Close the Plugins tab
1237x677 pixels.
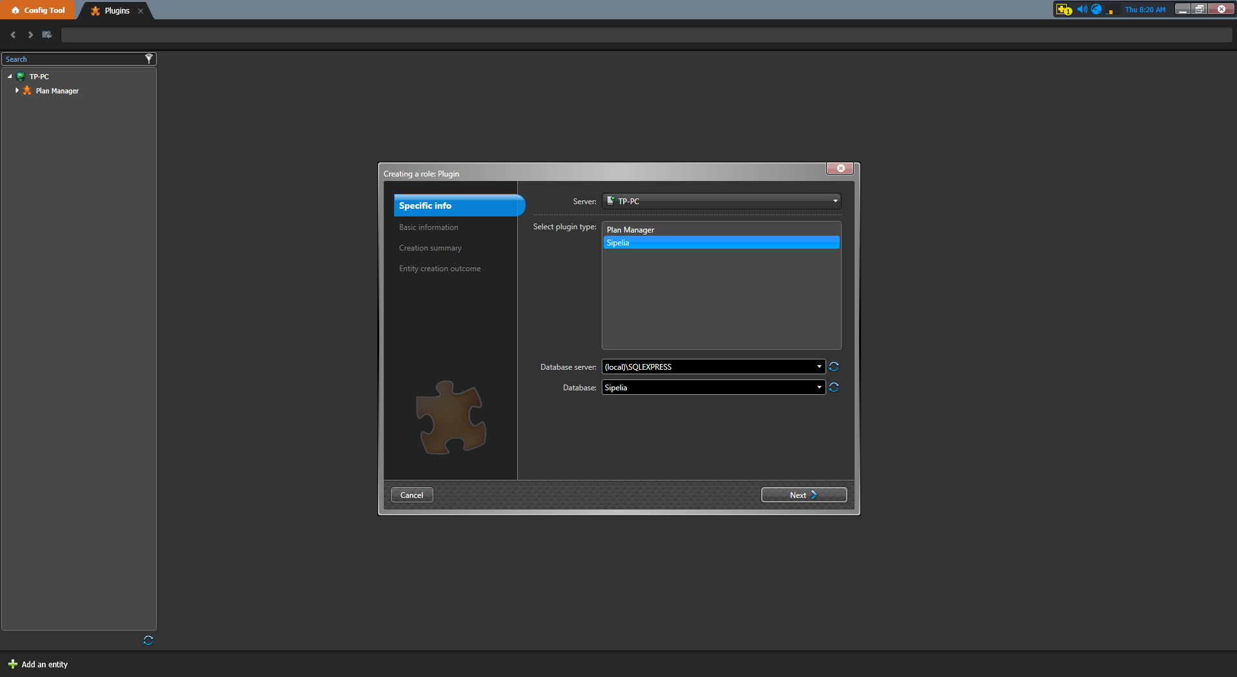tap(141, 11)
